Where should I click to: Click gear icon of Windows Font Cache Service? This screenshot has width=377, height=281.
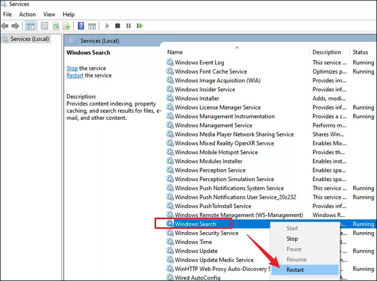(x=170, y=71)
